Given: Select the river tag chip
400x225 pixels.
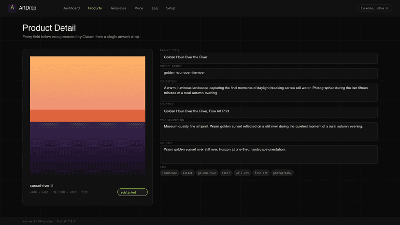Looking at the screenshot, I should (226, 173).
